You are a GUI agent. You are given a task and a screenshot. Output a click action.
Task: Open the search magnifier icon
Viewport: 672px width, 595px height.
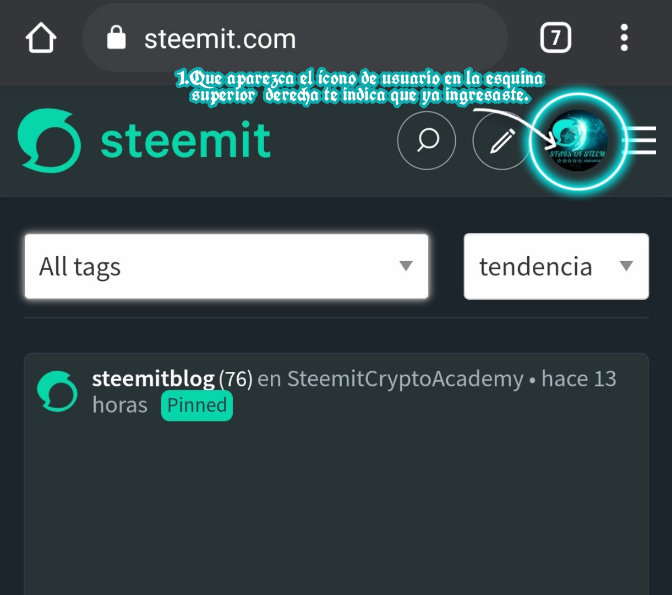tap(427, 140)
